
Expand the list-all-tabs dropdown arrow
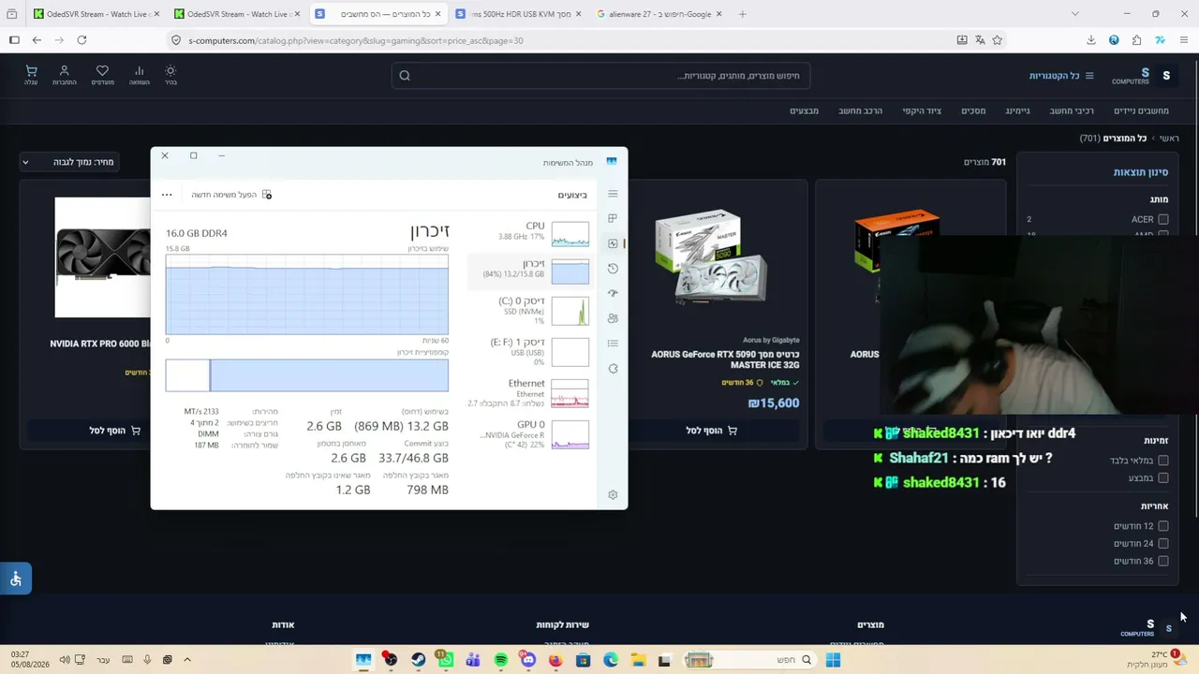pyautogui.click(x=1074, y=14)
